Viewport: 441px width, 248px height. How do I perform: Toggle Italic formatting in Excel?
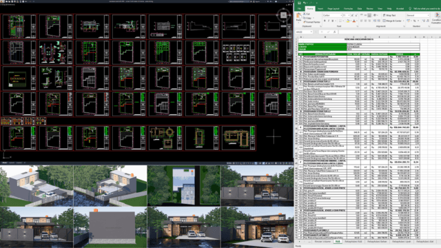point(329,21)
